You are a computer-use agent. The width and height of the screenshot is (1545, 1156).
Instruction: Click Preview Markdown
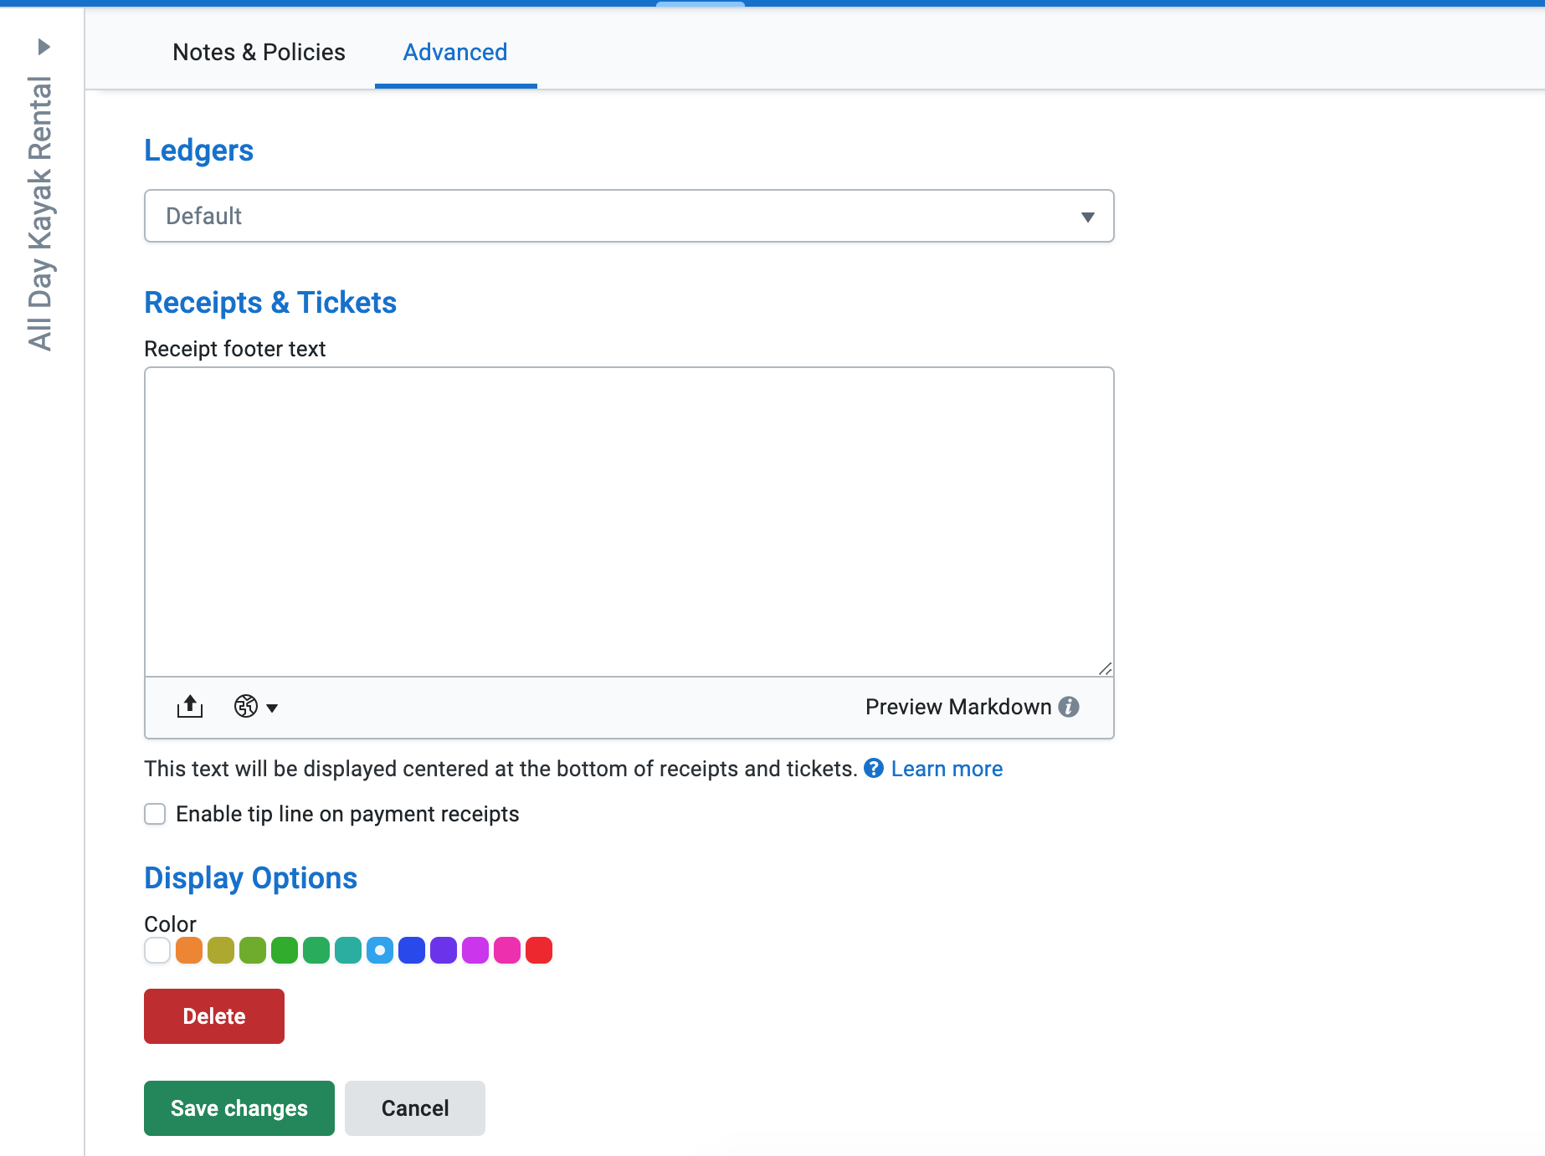tap(958, 707)
